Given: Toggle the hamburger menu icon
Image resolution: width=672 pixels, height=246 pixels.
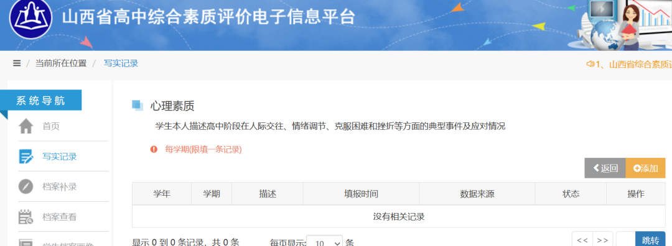Looking at the screenshot, I should [17, 63].
